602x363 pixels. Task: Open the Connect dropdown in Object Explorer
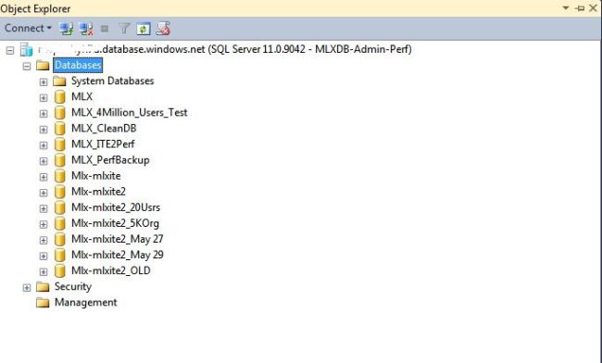click(28, 29)
